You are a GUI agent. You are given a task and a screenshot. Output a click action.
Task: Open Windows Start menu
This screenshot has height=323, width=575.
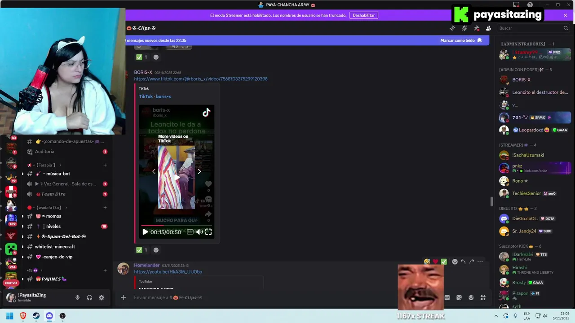[9, 316]
